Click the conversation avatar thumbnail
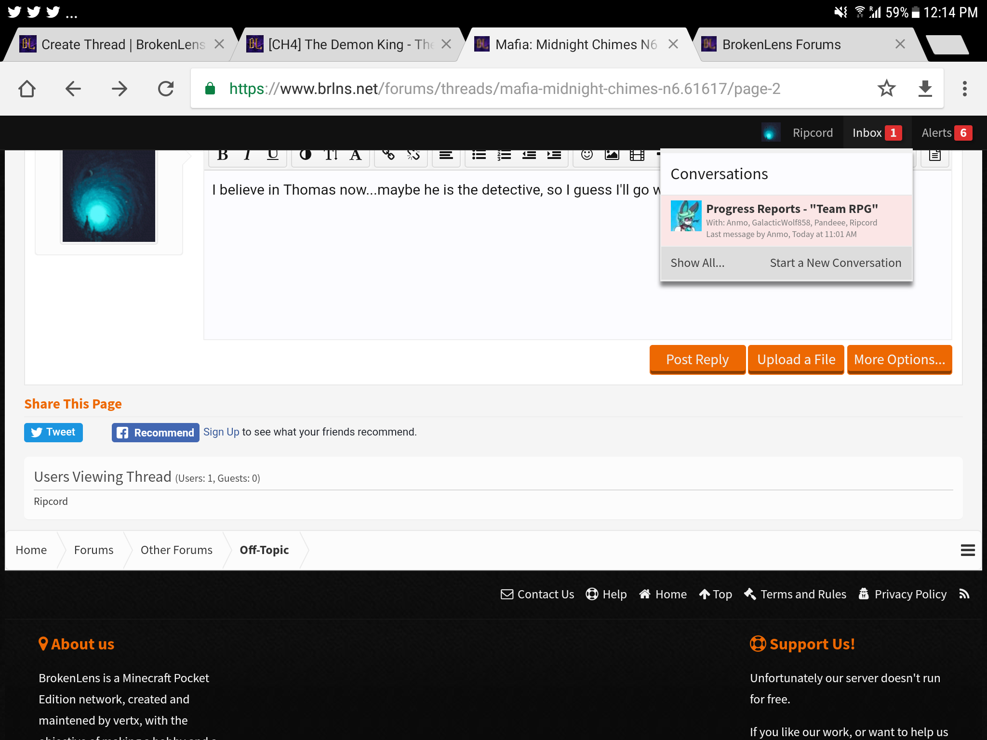The image size is (987, 740). pyautogui.click(x=686, y=216)
